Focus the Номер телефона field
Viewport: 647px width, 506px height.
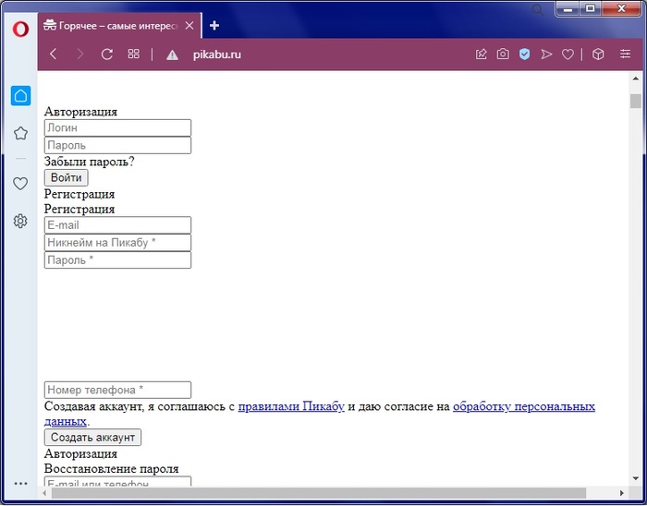pos(117,390)
